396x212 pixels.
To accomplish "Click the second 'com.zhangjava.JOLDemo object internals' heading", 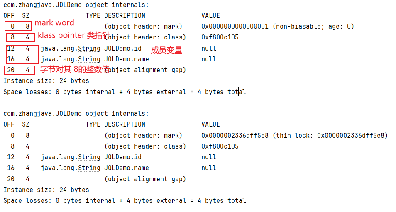I will click(x=76, y=114).
